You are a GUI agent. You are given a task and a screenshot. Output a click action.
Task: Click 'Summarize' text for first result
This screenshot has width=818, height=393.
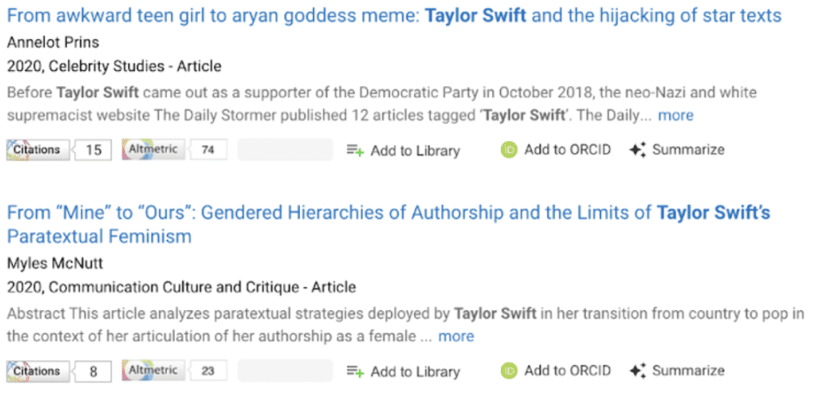[x=688, y=150]
